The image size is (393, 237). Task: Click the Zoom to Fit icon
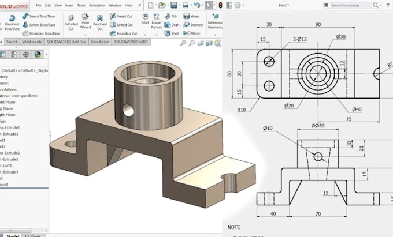coord(183,43)
